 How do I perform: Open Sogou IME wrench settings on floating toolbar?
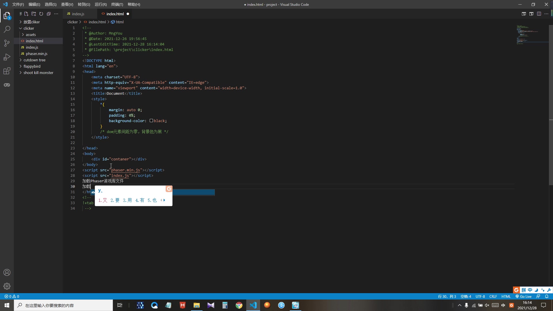pyautogui.click(x=549, y=290)
